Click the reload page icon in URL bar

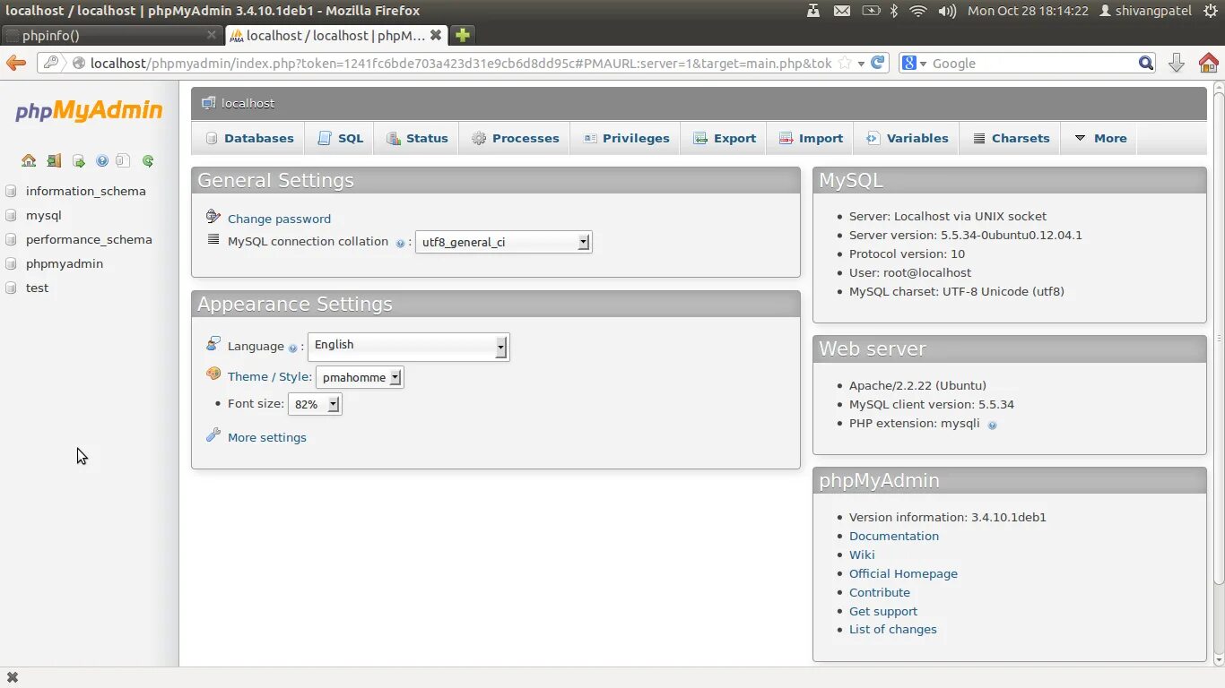pyautogui.click(x=878, y=63)
